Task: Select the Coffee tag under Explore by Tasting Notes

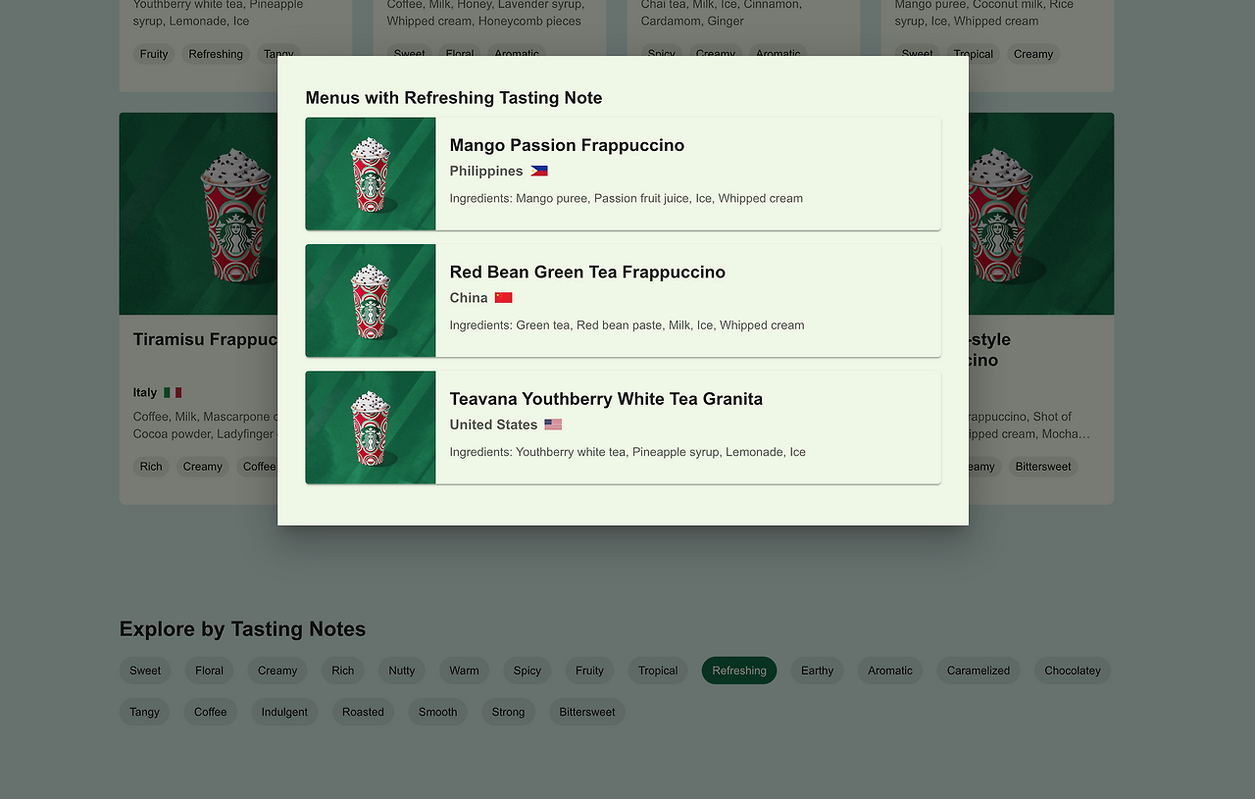Action: (x=210, y=712)
